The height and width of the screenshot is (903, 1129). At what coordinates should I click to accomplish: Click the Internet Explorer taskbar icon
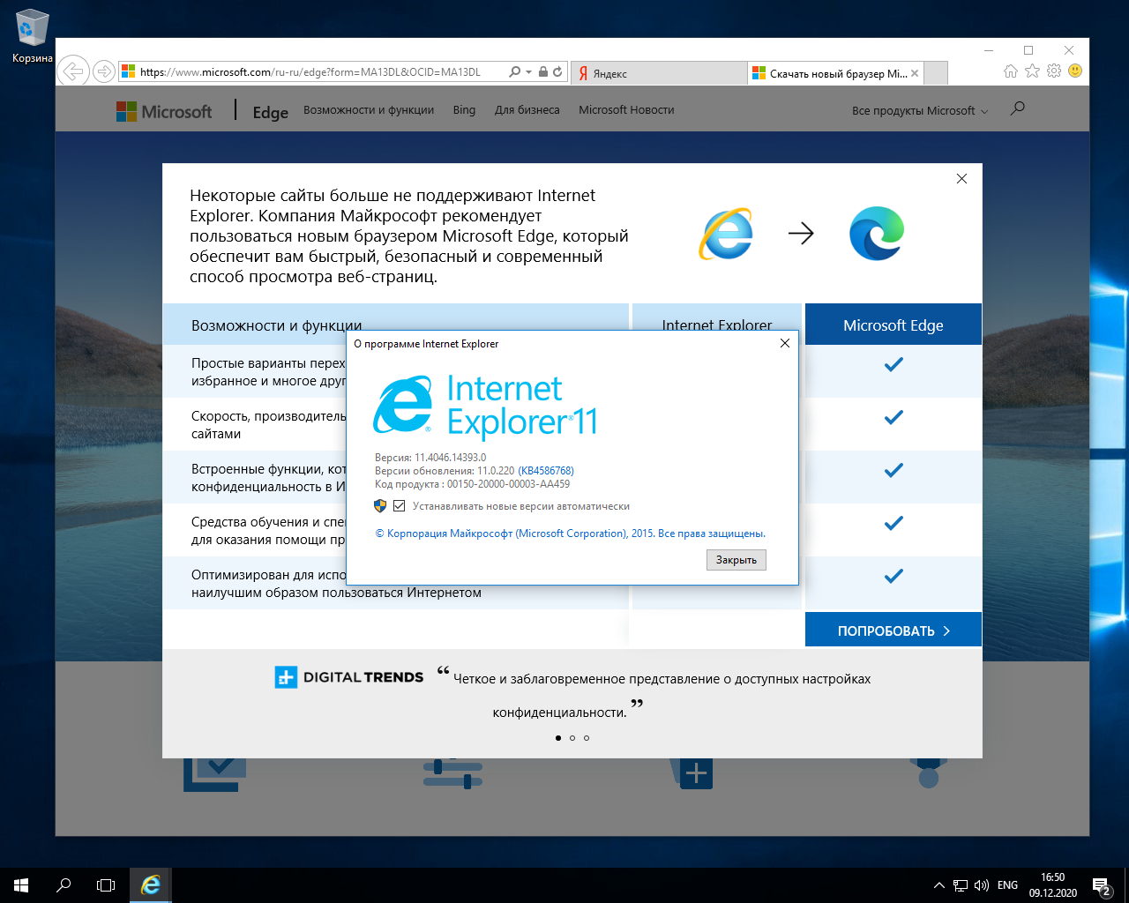click(151, 885)
